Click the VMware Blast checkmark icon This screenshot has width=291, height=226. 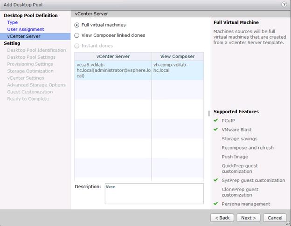click(x=215, y=129)
